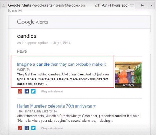
Task: Expand the 'to me' recipient details
Action: tap(20, 11)
